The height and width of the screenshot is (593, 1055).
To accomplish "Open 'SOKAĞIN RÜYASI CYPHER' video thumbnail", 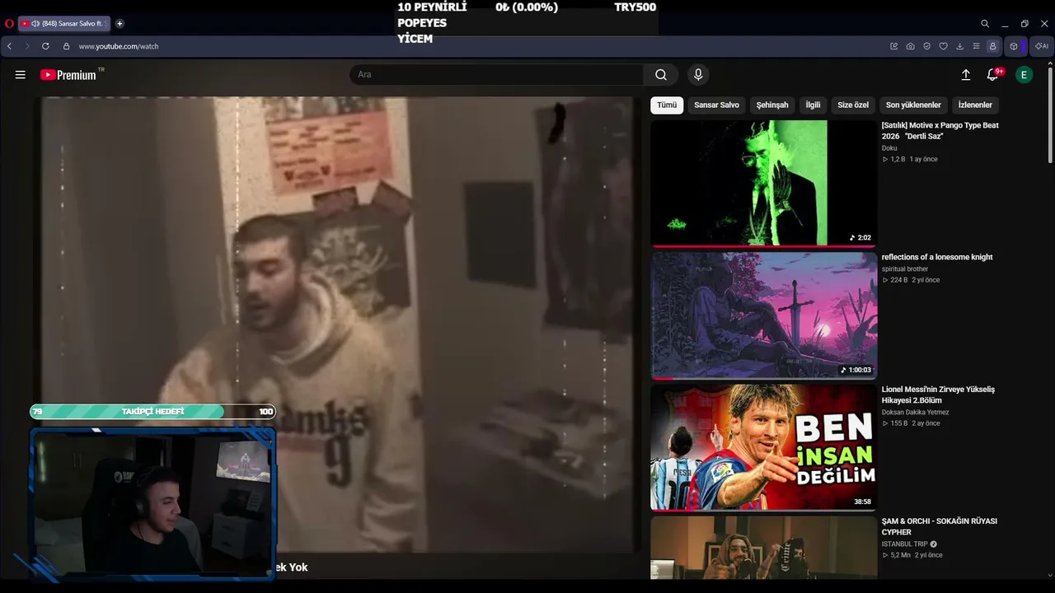I will tap(764, 548).
